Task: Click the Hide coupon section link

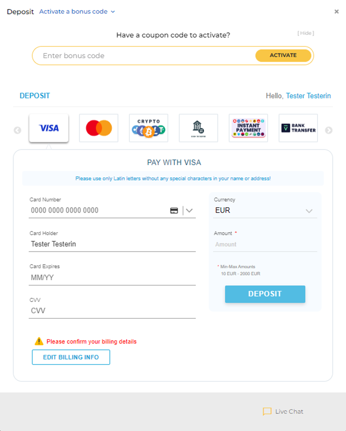Action: [306, 33]
